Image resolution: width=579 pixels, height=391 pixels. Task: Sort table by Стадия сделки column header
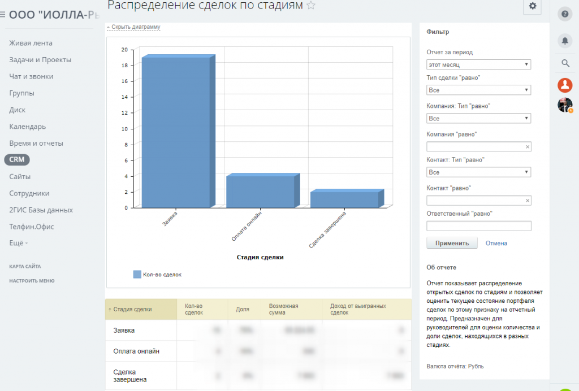point(141,309)
